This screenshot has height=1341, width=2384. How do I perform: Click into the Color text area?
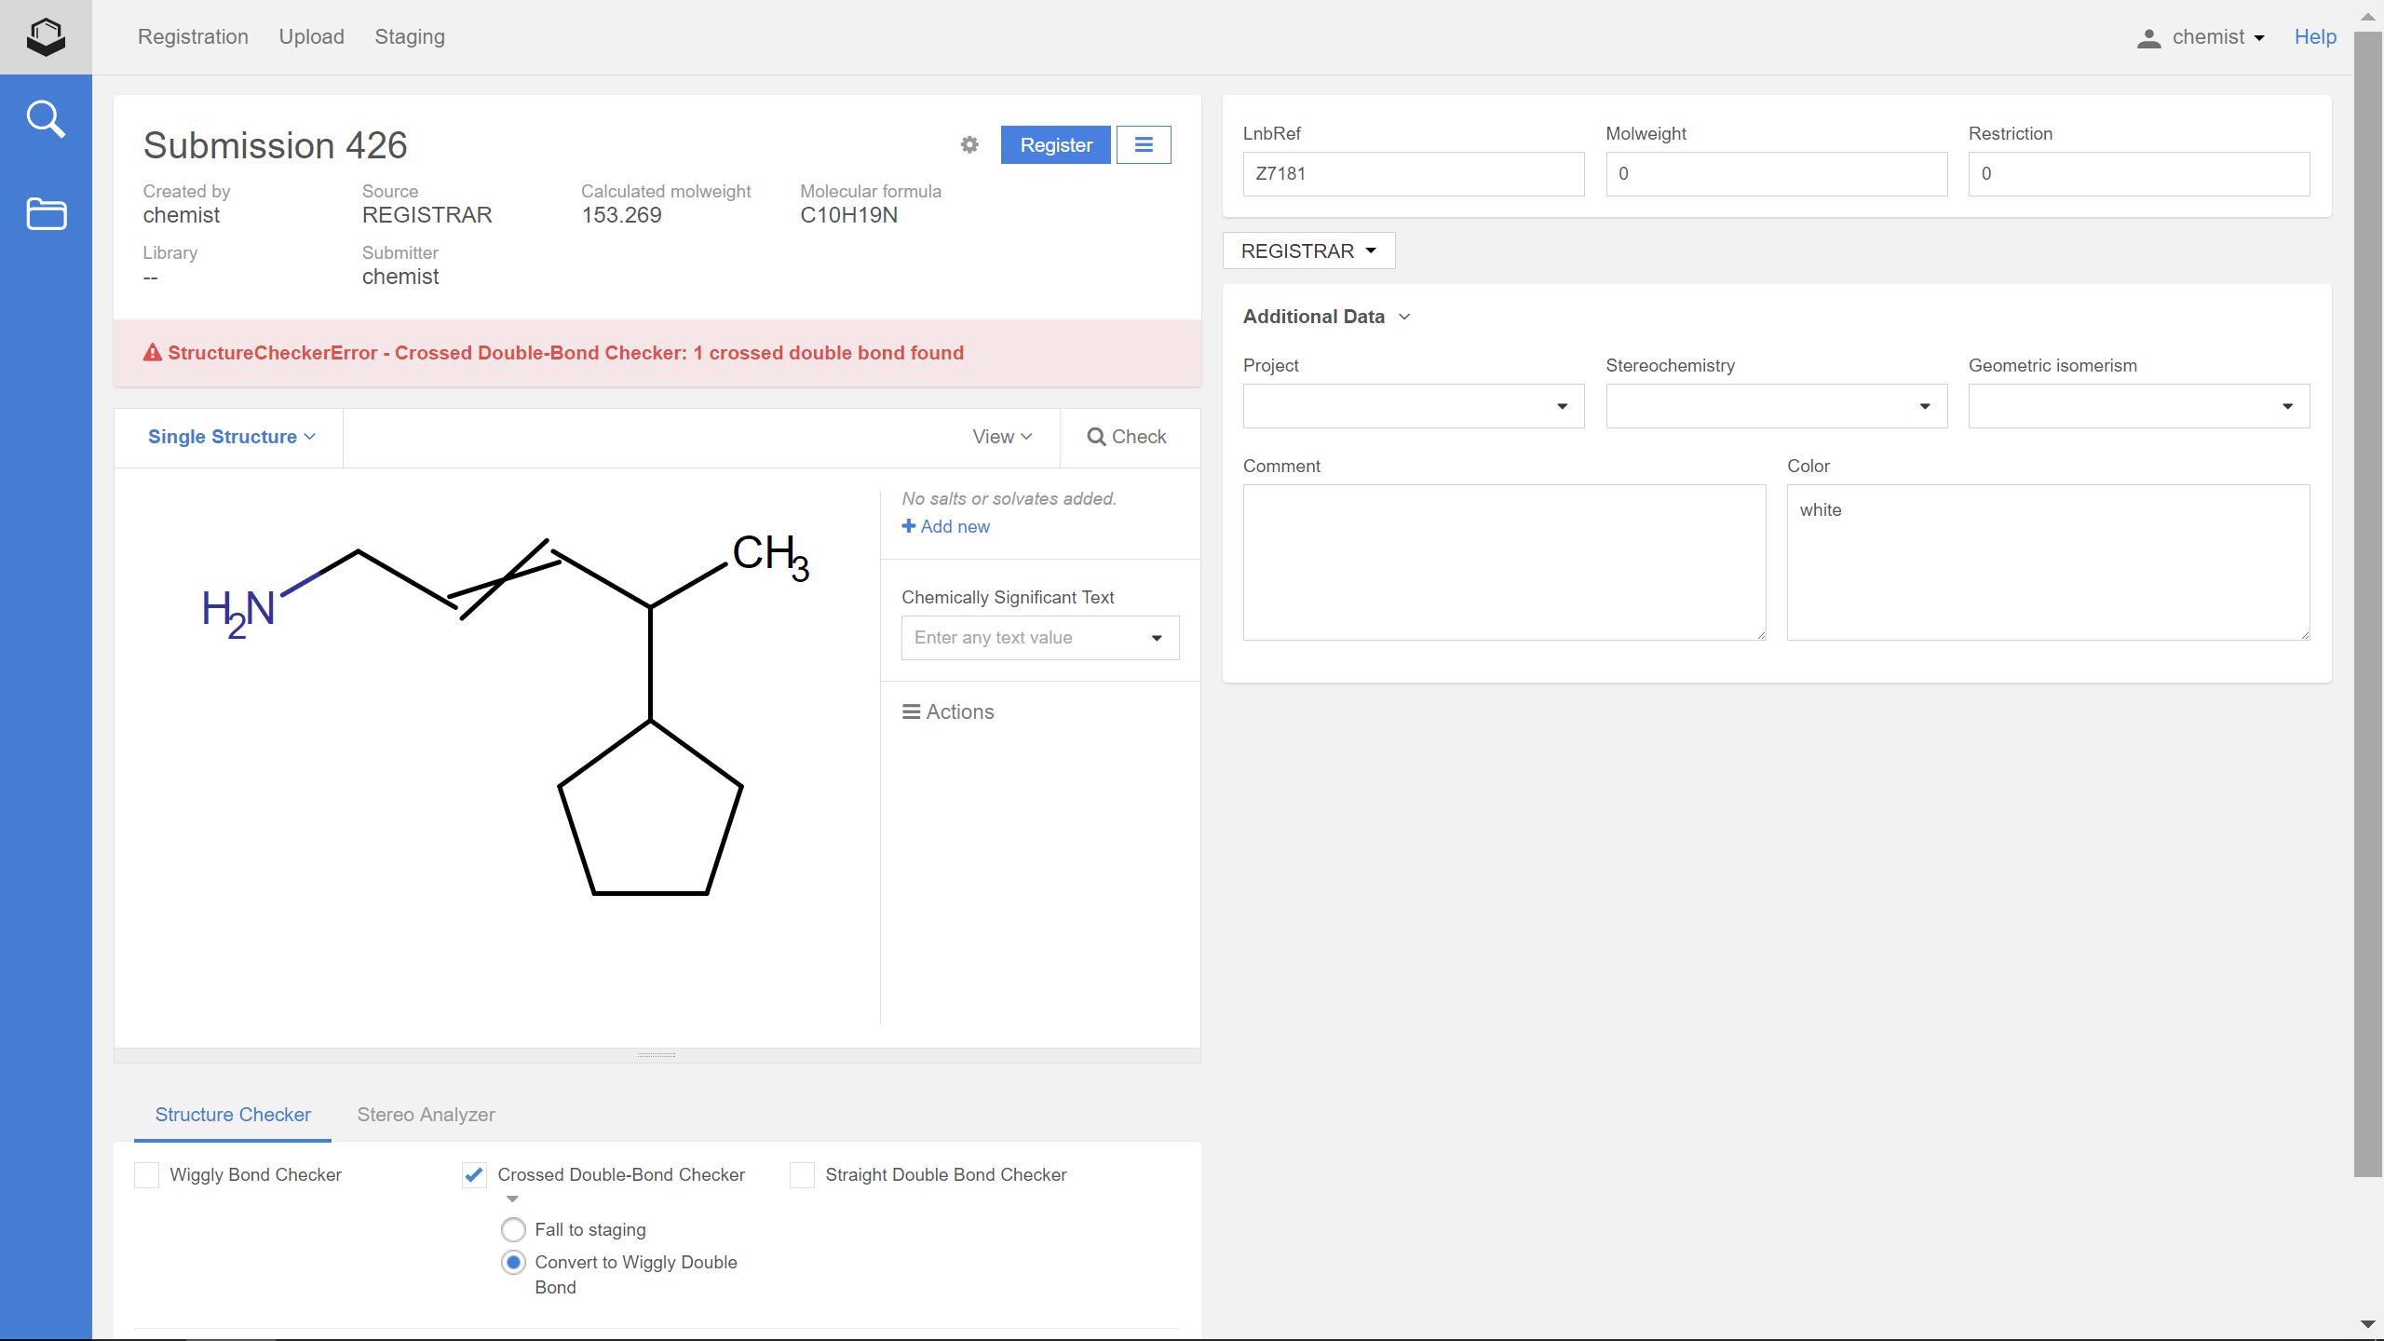tap(2048, 562)
